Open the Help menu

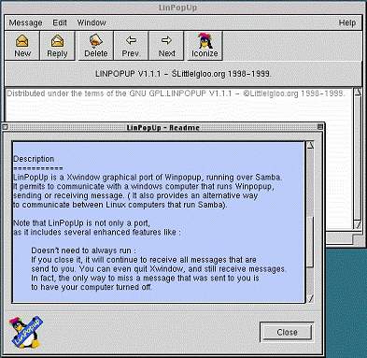[347, 22]
